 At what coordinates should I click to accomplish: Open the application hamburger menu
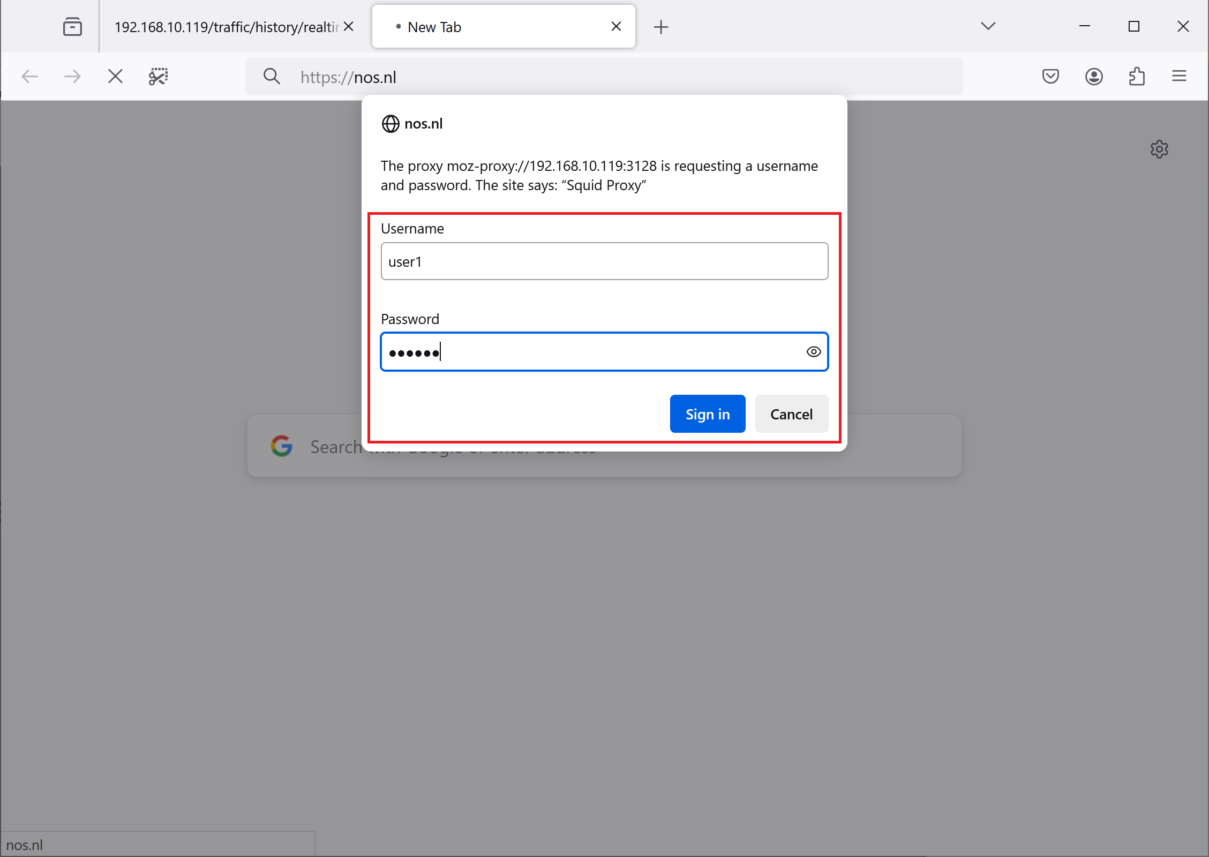(1179, 76)
